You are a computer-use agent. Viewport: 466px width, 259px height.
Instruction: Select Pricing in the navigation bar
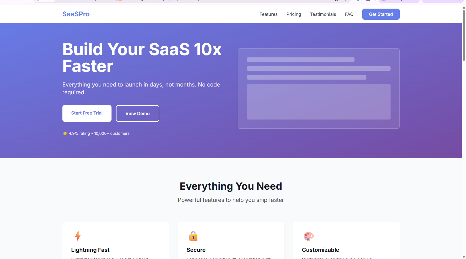[293, 14]
